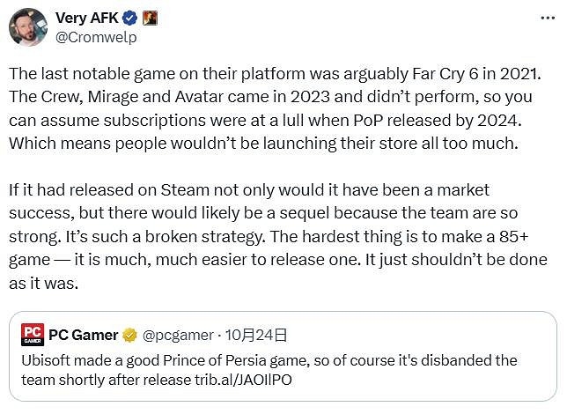This screenshot has height=414, width=567.
Task: Click PC Gamer's gold verified badge
Action: [129, 335]
